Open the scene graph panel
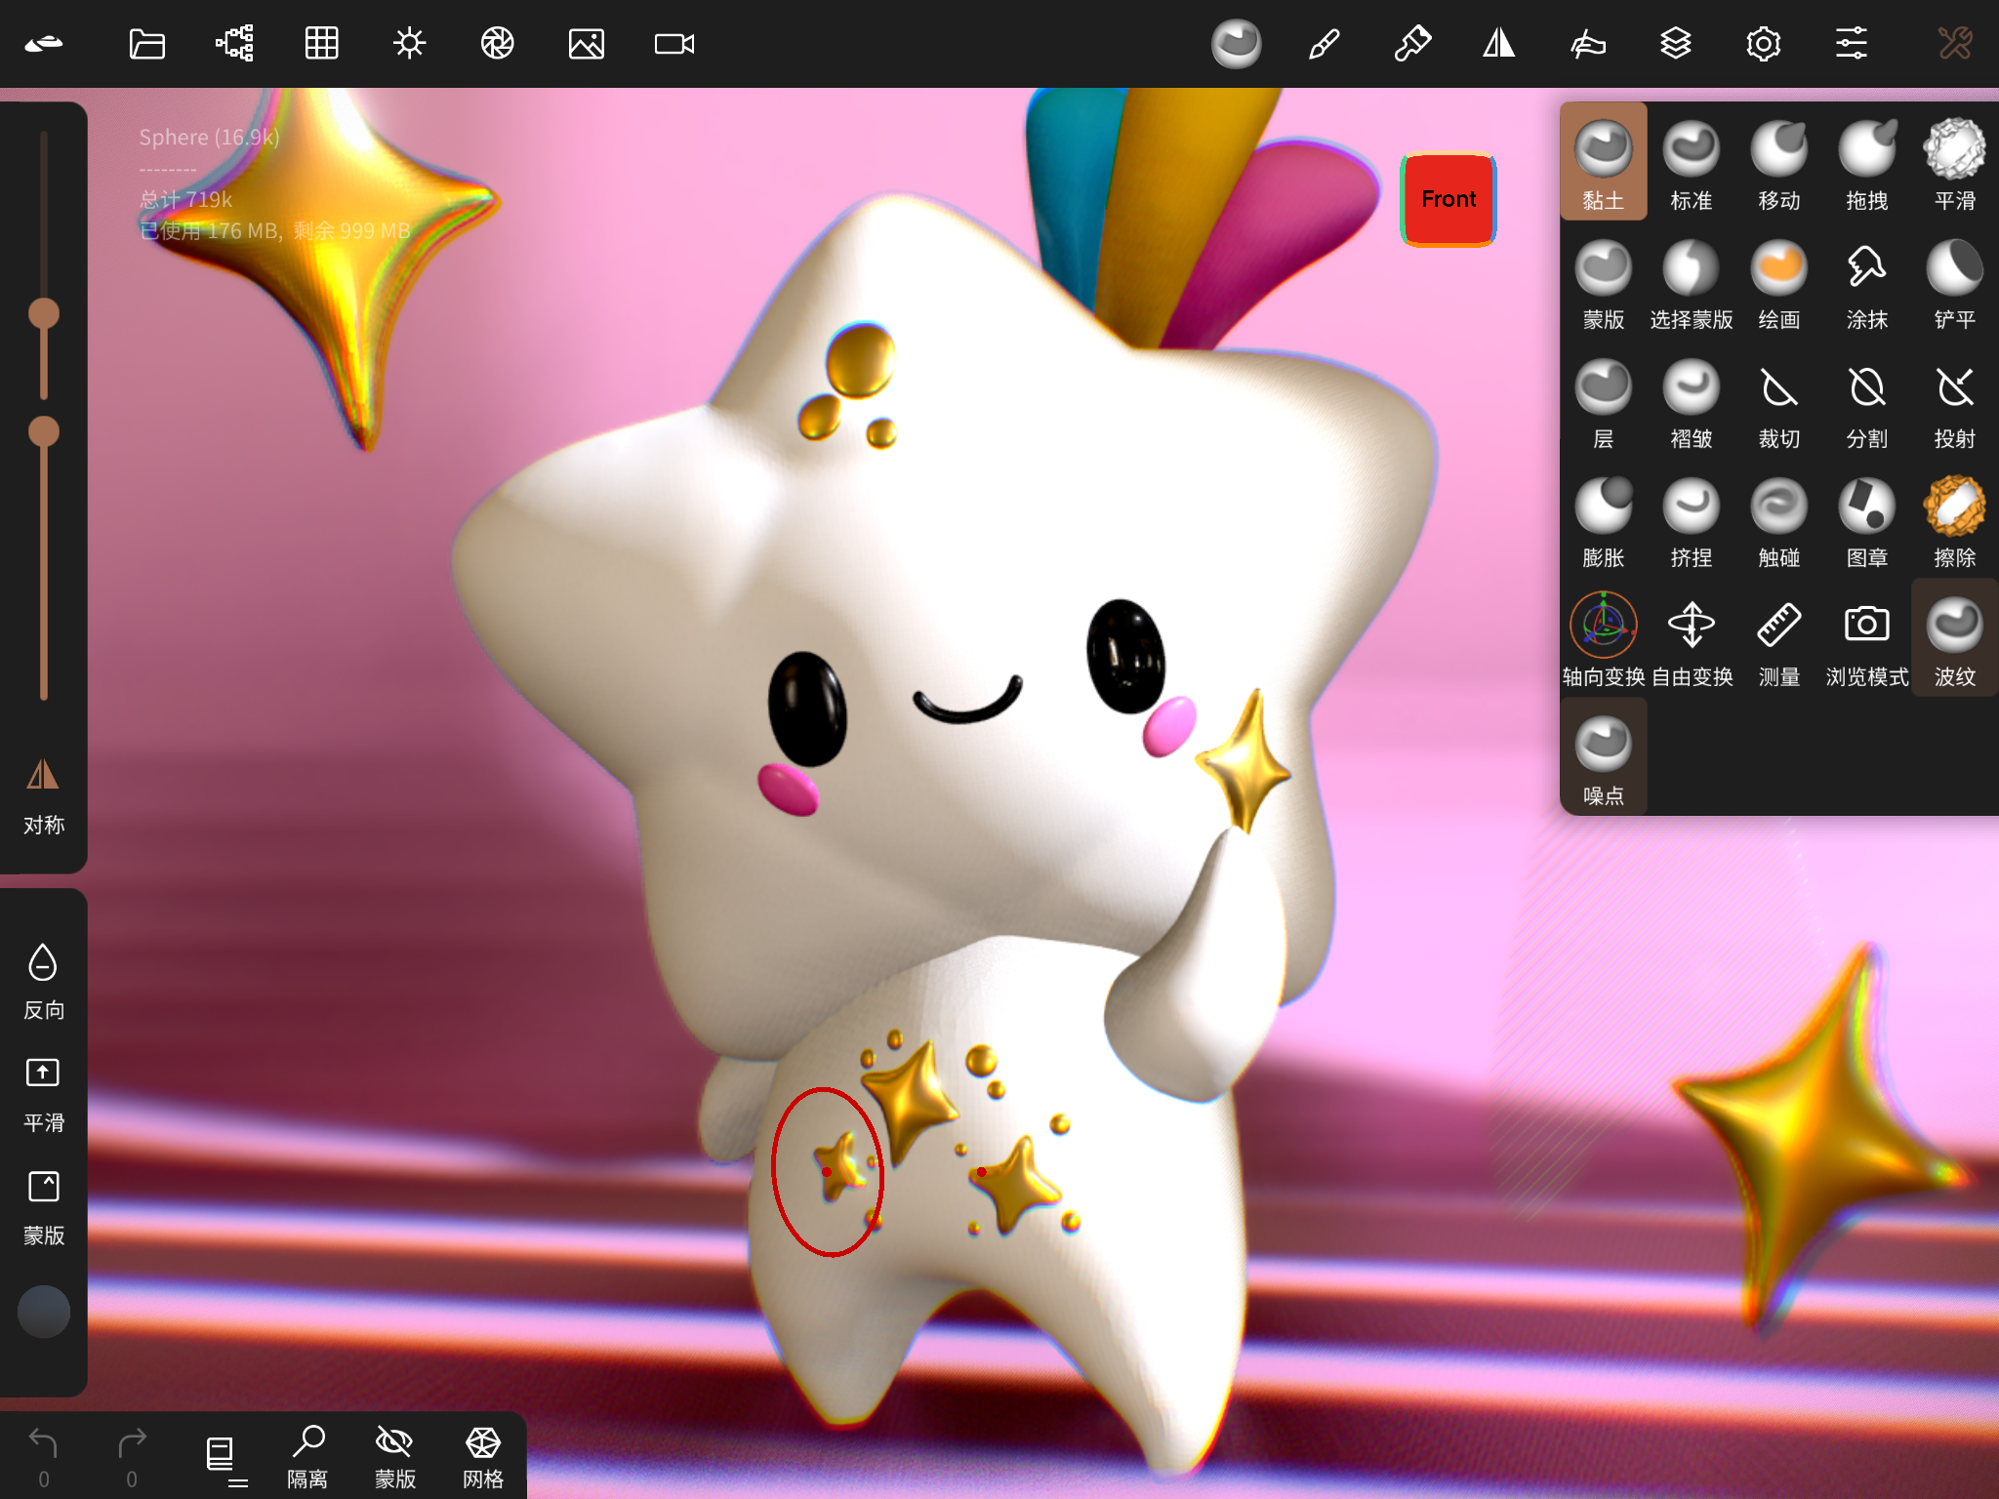Screen dimensions: 1999x1499 pos(231,43)
